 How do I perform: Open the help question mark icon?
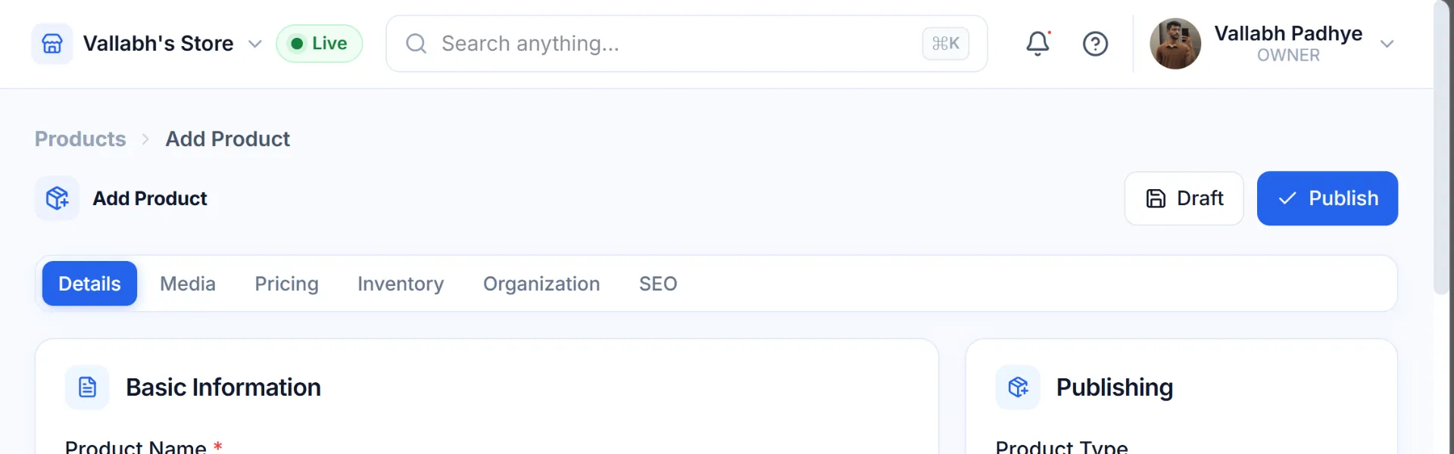click(1095, 44)
